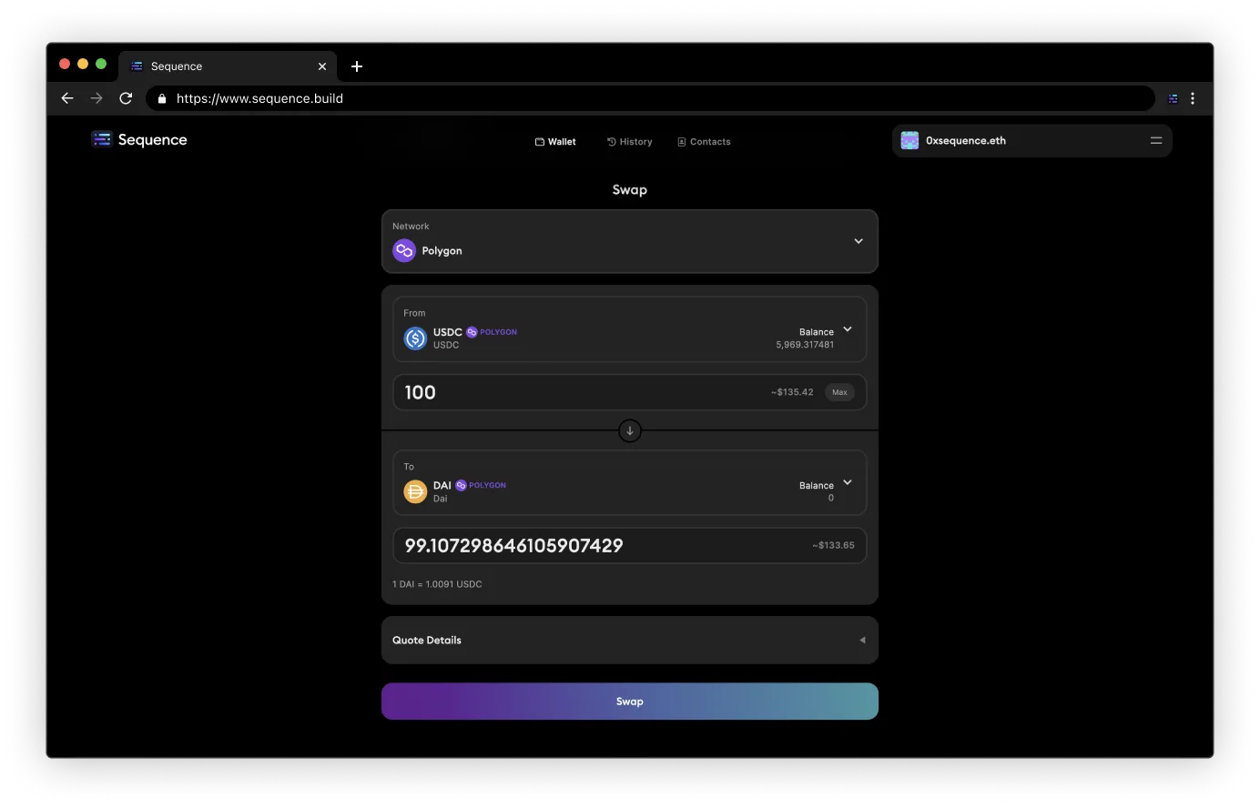Click the To amount field 99.107298646105907429
Screen dimensions: 1260x808
coord(629,546)
